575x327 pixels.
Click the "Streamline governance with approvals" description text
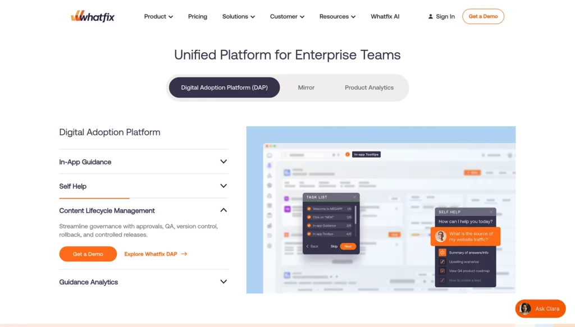[x=139, y=231]
